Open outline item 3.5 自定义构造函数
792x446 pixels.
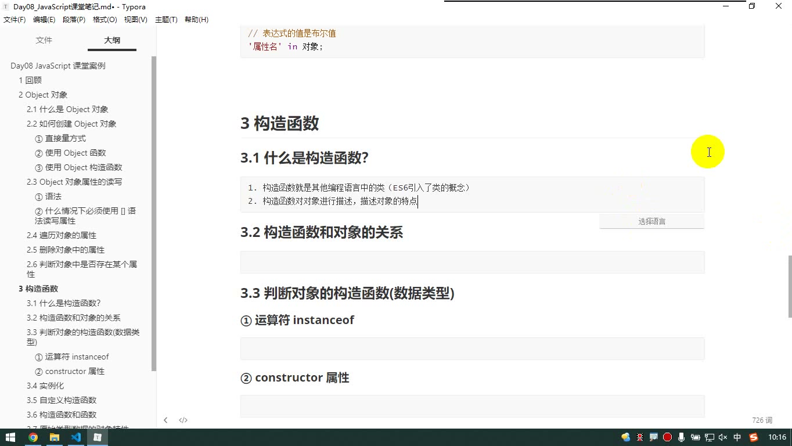[x=62, y=400]
